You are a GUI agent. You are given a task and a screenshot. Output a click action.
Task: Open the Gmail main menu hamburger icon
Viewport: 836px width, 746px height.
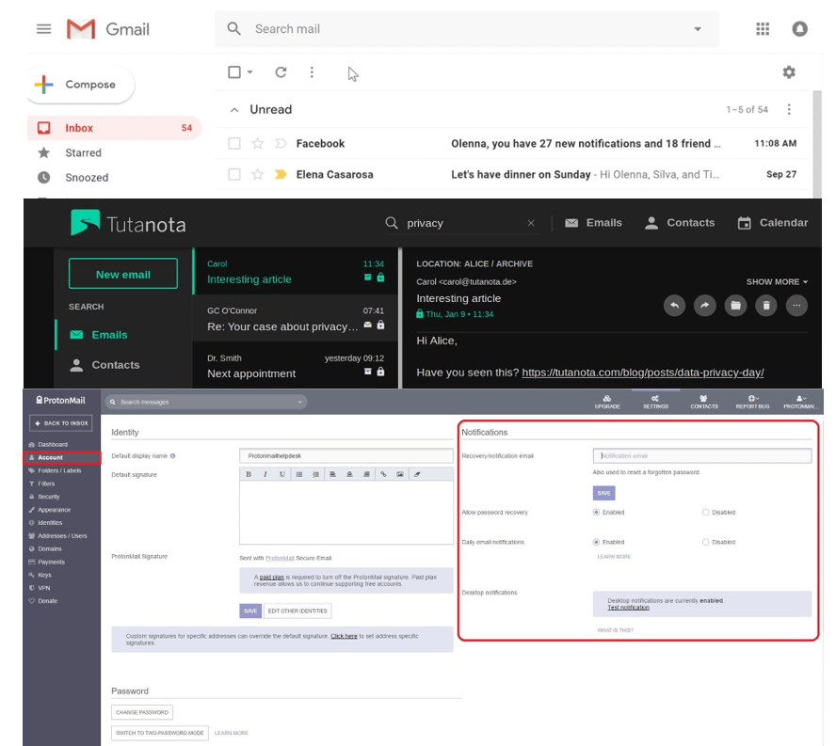click(x=43, y=29)
